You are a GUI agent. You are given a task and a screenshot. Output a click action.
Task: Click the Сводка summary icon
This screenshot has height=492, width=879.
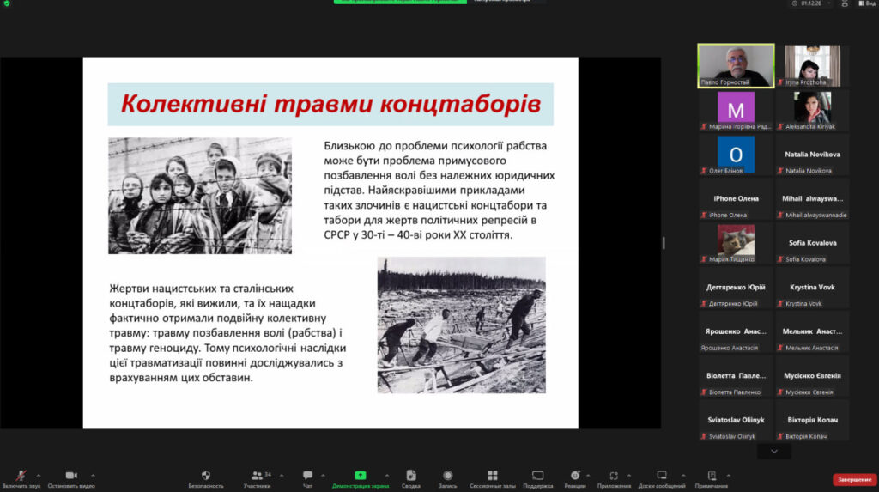point(411,476)
